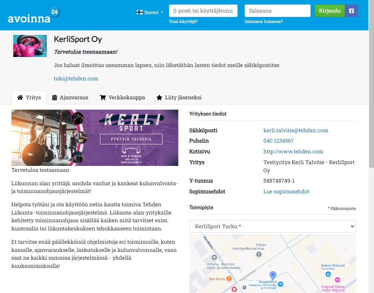Expand the KerliSport Turku location dropdown

(273, 226)
